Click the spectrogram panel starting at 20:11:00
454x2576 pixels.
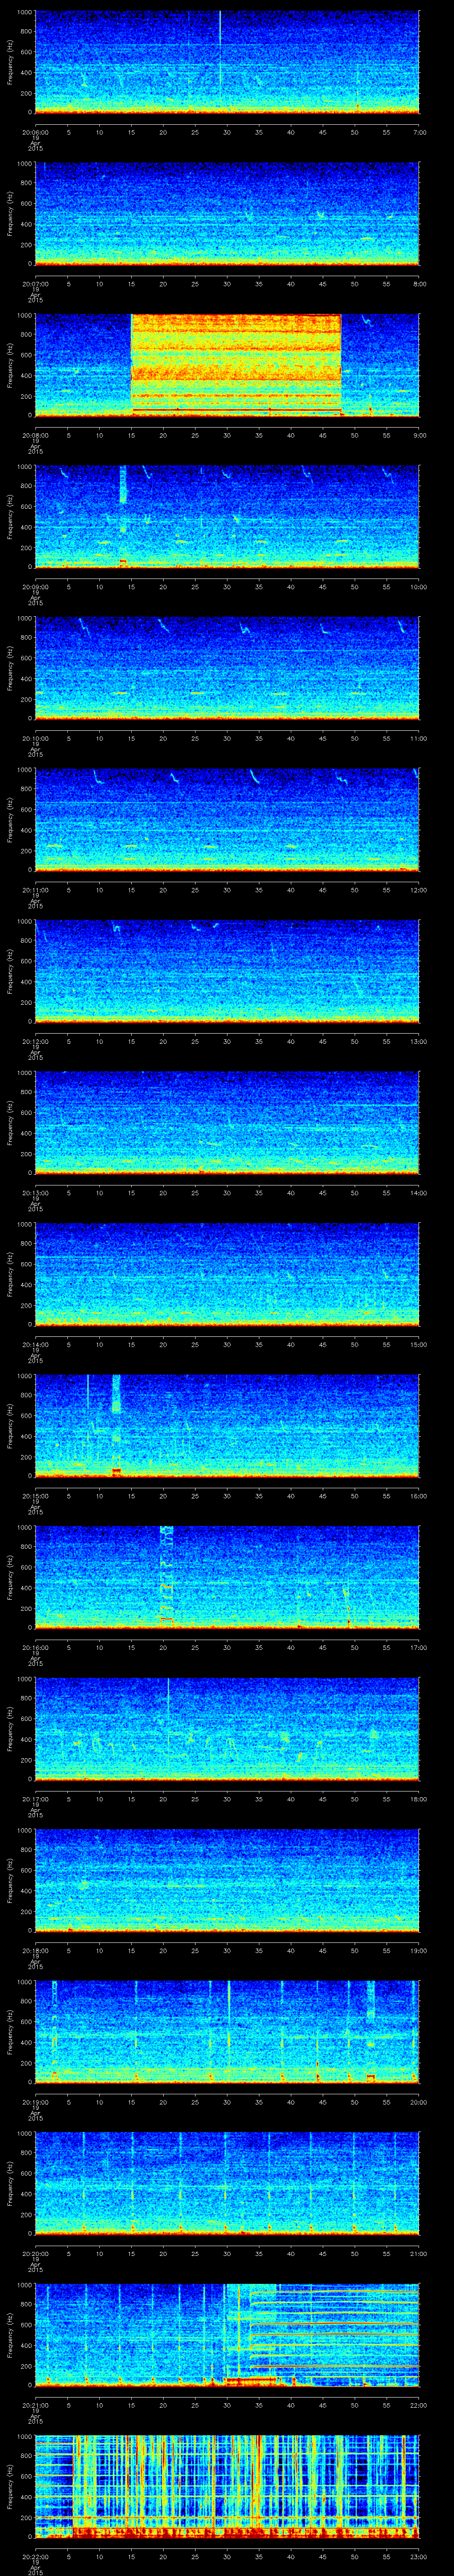click(x=227, y=820)
